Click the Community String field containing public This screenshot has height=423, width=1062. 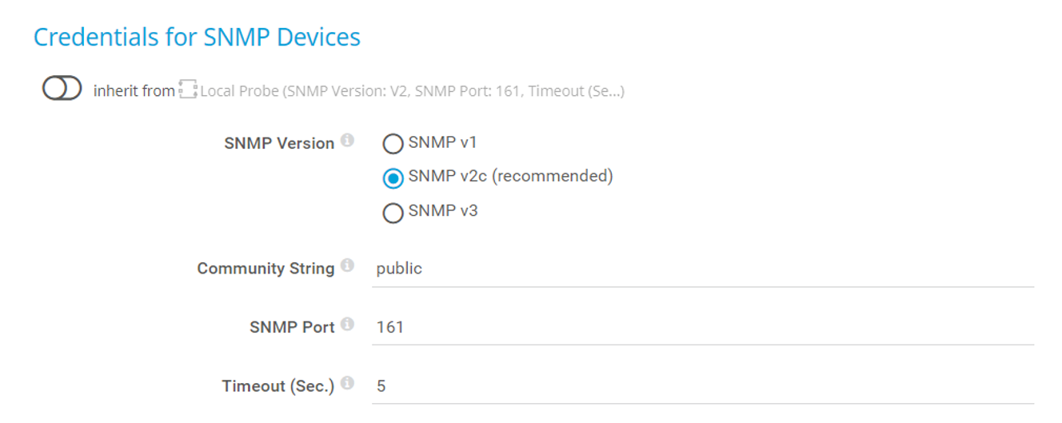pos(702,269)
